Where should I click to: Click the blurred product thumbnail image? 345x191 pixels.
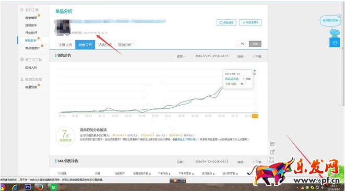point(62,28)
